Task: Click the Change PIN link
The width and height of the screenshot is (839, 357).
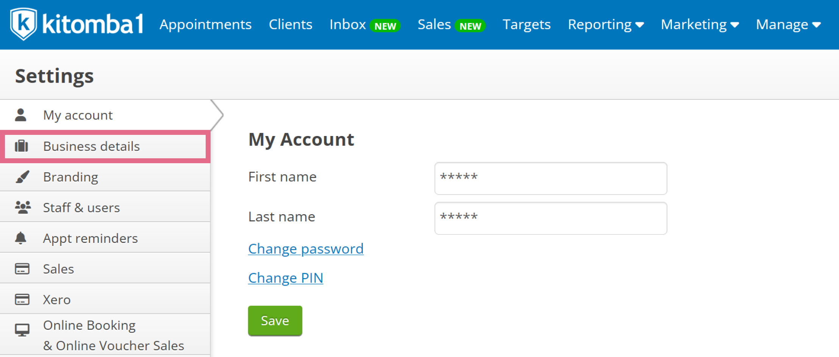Action: point(286,278)
